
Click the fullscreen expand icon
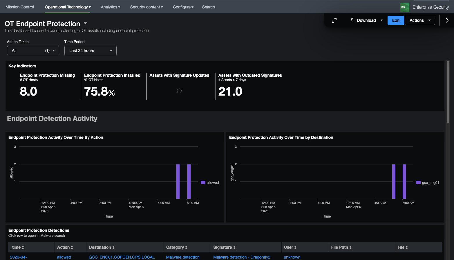click(334, 20)
